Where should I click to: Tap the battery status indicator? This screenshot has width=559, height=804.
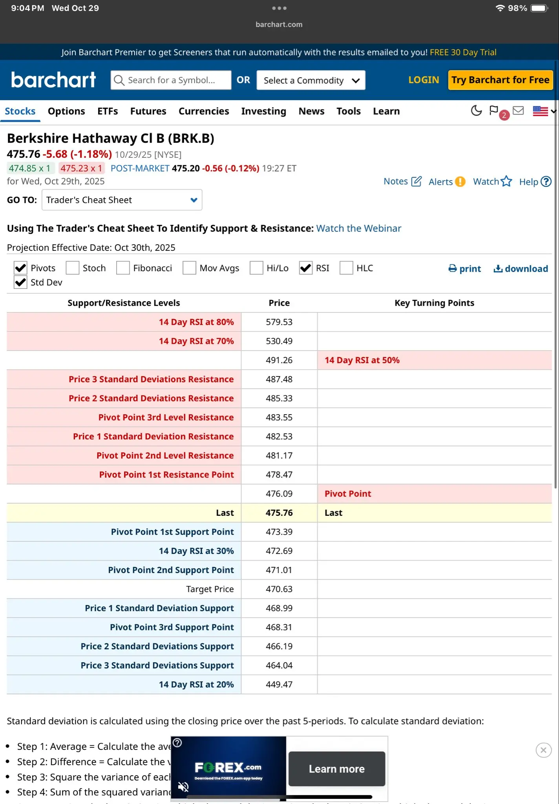(x=539, y=8)
